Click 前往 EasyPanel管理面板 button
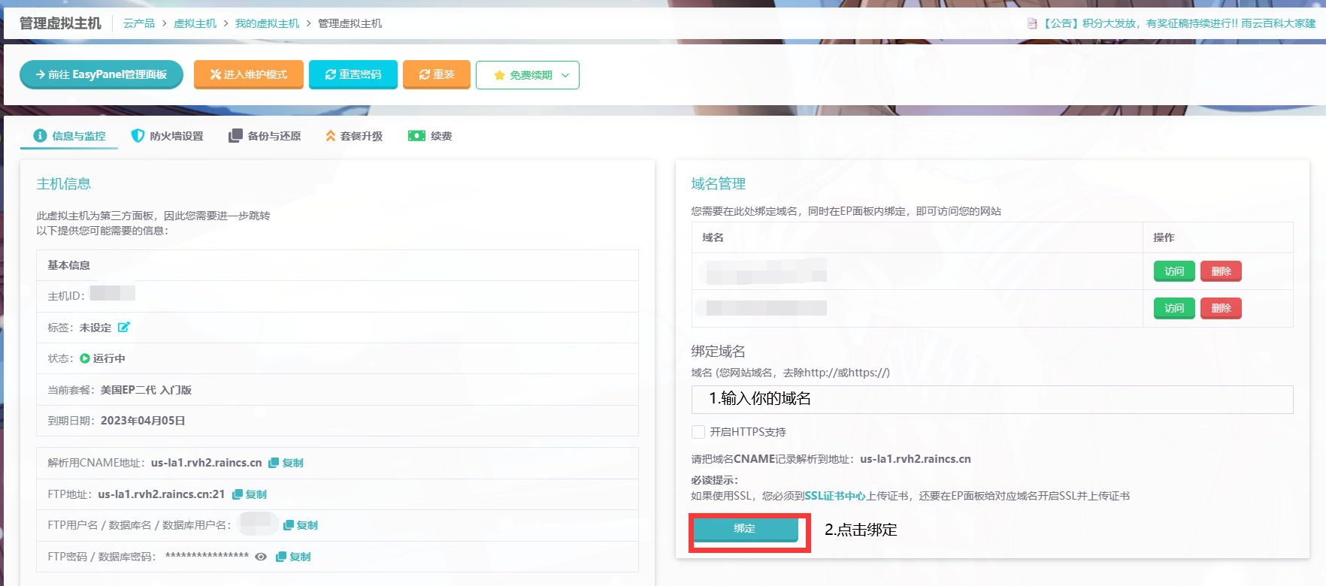This screenshot has height=586, width=1326. point(101,74)
